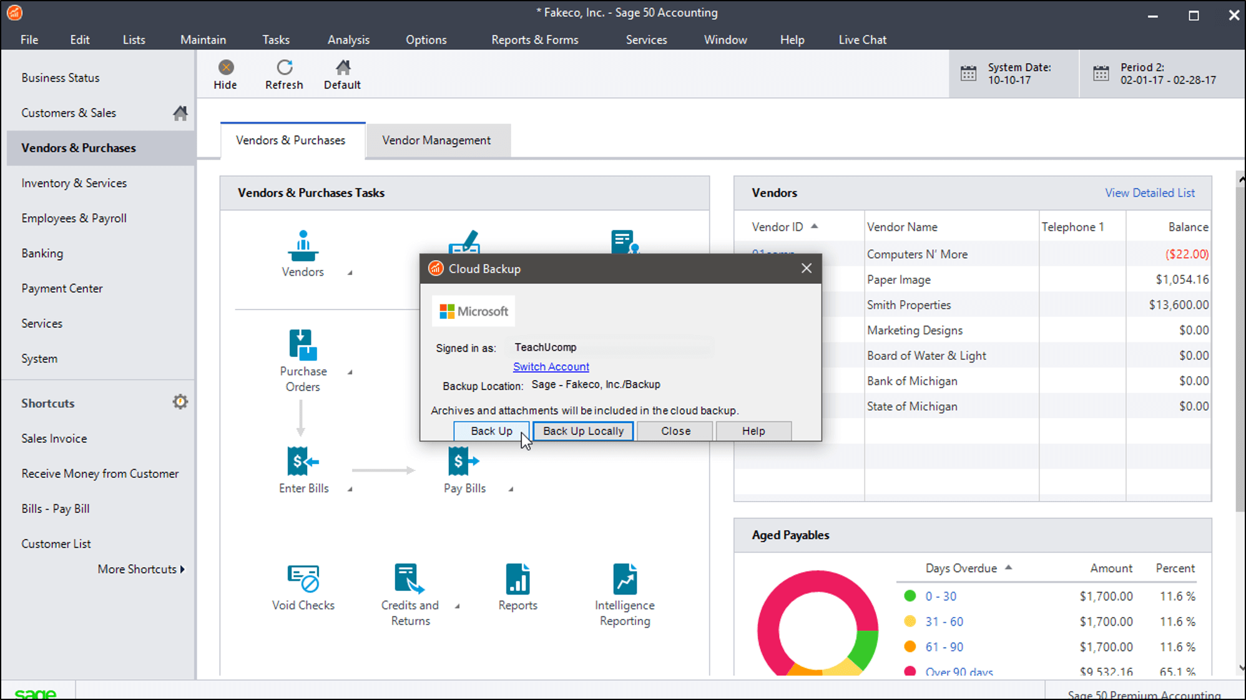
Task: Click Switch Account link
Action: coord(552,366)
